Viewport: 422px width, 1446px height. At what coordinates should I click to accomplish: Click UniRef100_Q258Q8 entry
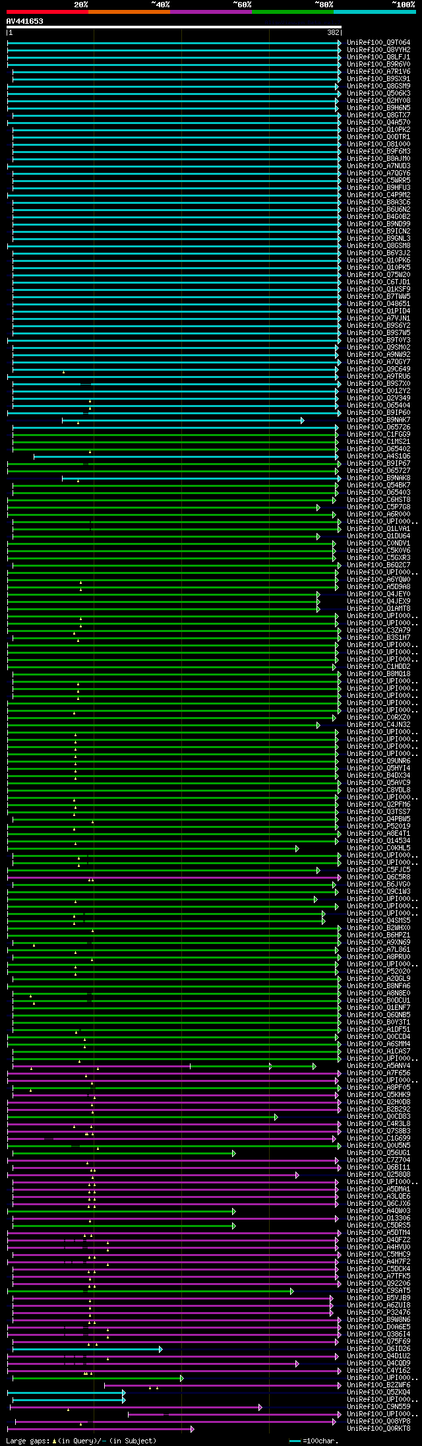point(378,1175)
